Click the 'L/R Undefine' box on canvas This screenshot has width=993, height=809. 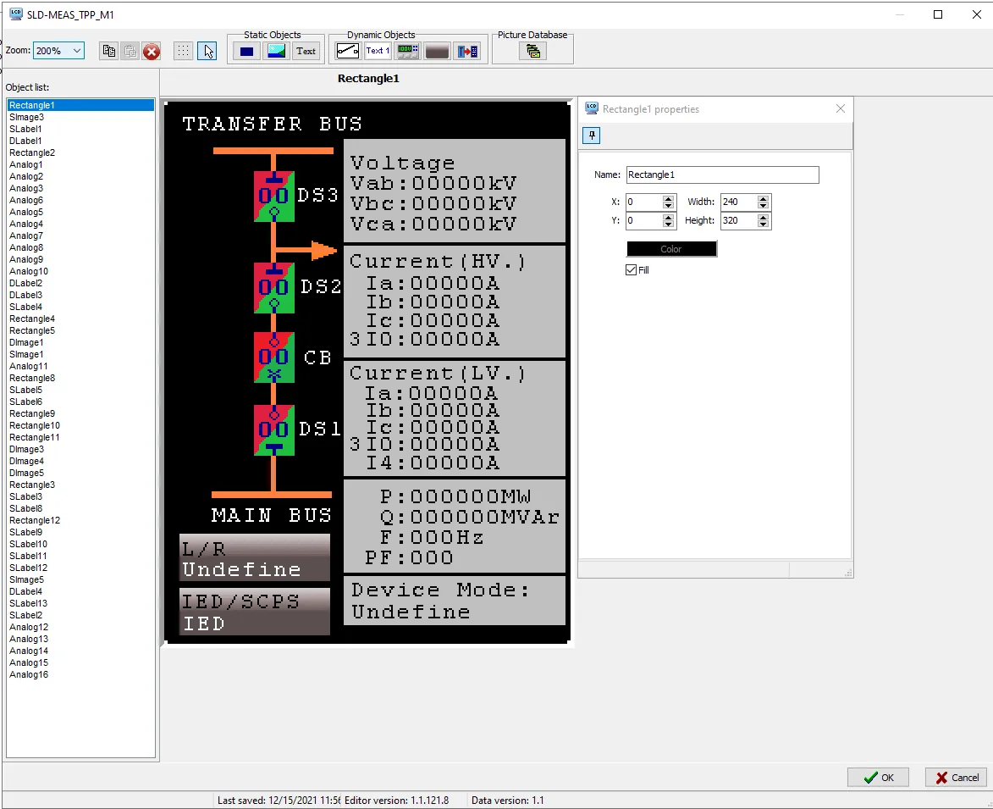tap(255, 557)
